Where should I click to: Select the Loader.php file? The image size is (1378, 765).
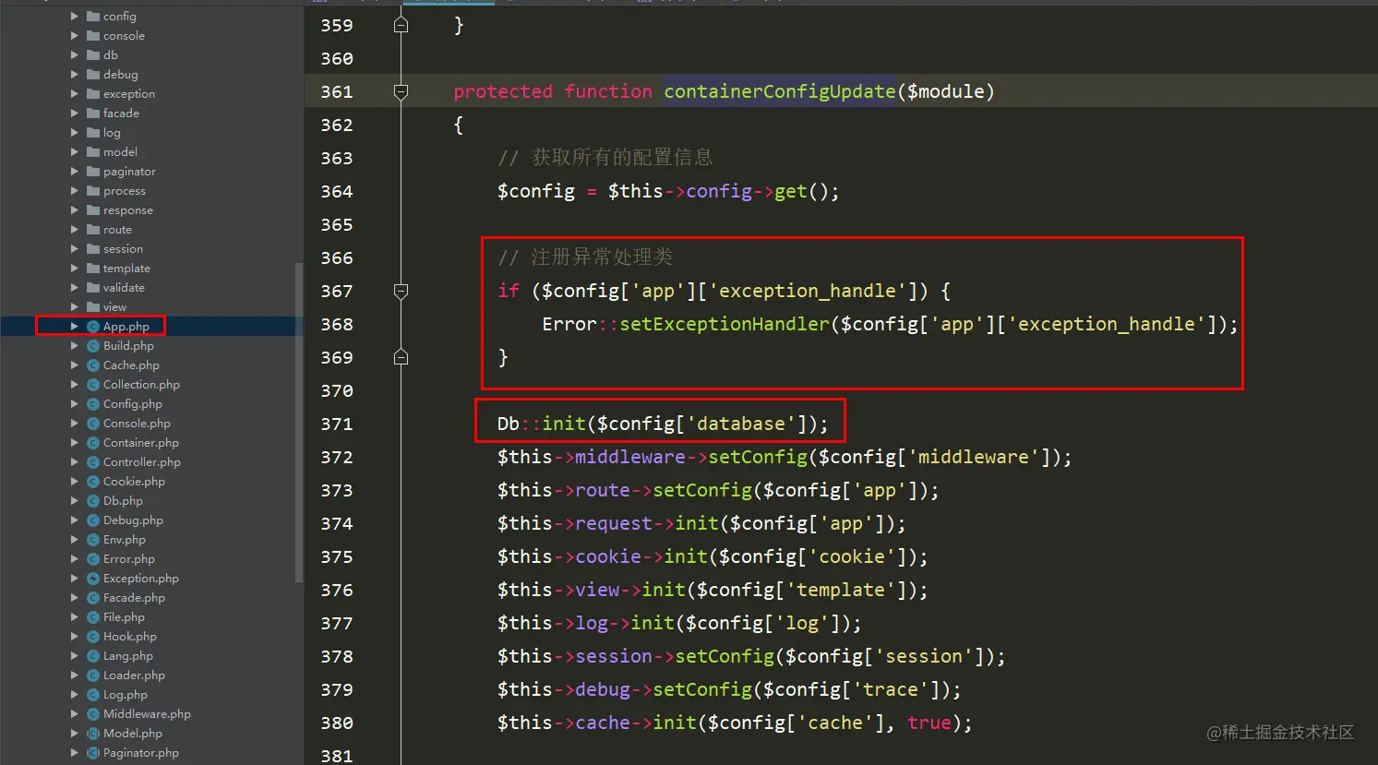134,675
